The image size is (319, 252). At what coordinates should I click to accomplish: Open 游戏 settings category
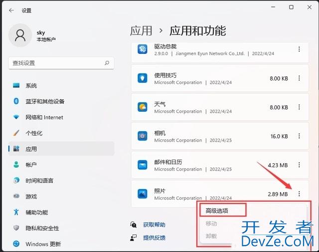(x=61, y=197)
